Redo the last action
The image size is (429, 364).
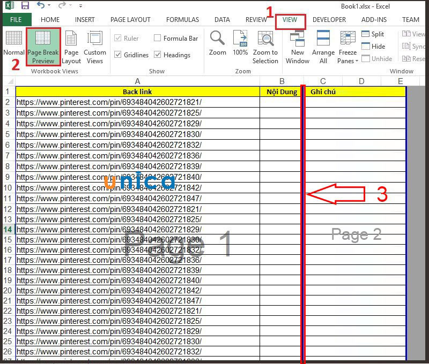click(62, 5)
